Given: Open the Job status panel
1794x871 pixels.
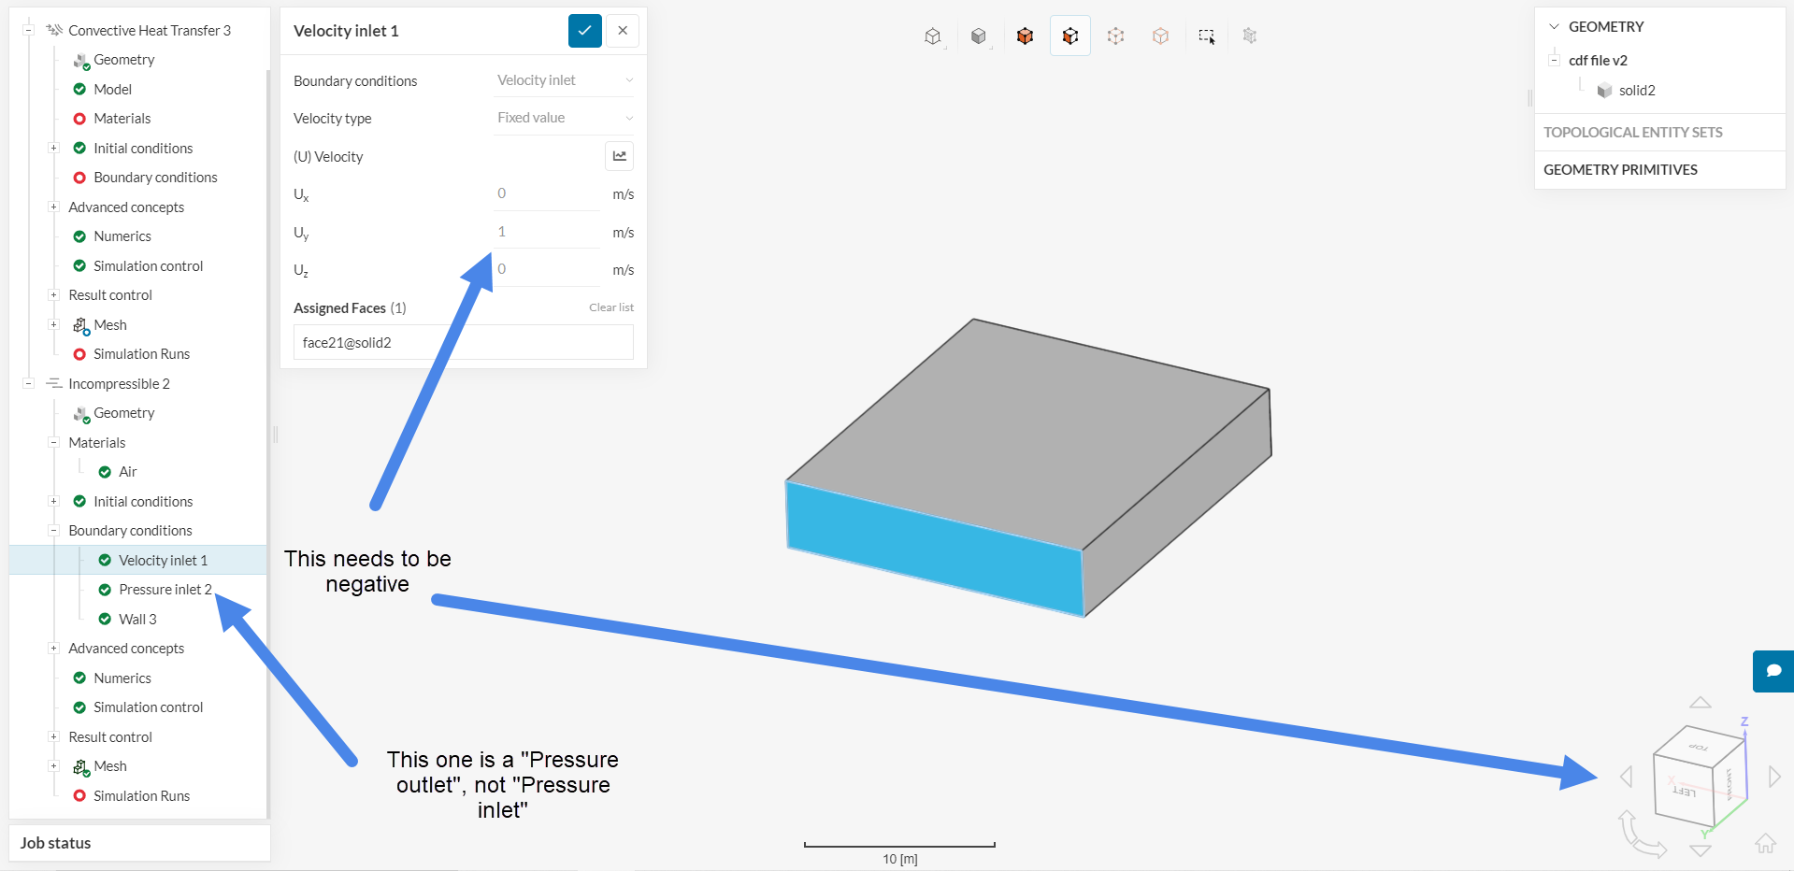Looking at the screenshot, I should coord(139,843).
